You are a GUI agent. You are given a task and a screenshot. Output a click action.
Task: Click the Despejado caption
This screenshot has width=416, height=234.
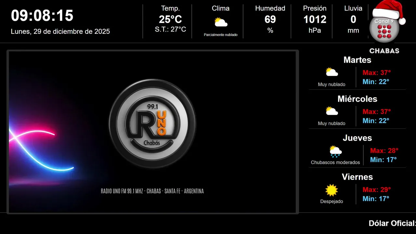click(x=331, y=201)
